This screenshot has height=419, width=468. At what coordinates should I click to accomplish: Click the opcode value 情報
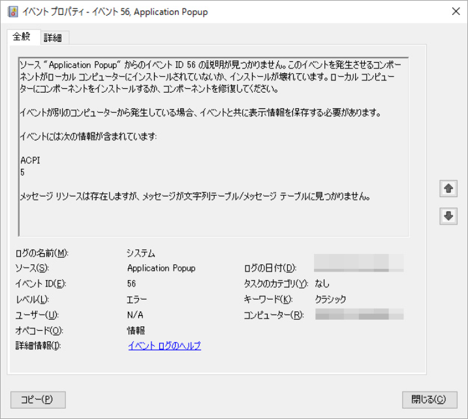point(136,330)
